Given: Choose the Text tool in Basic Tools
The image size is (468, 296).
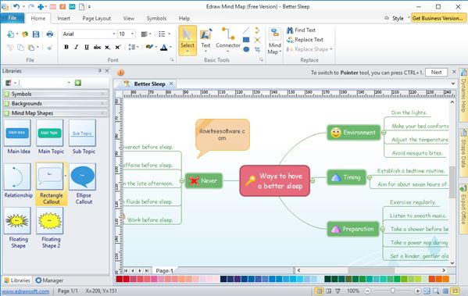Looking at the screenshot, I should pyautogui.click(x=205, y=40).
